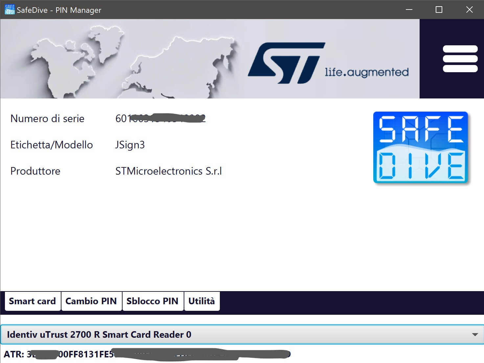Go to the Sblocco PIN tab
The height and width of the screenshot is (363, 484).
pos(152,301)
